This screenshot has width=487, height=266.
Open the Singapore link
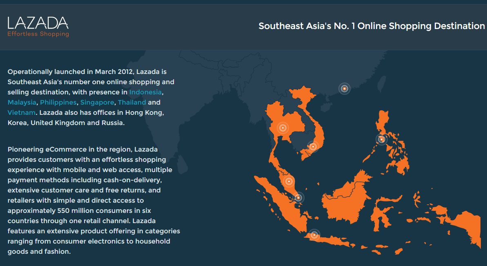pyautogui.click(x=97, y=103)
